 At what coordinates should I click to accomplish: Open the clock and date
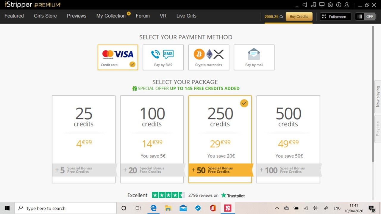(354, 208)
